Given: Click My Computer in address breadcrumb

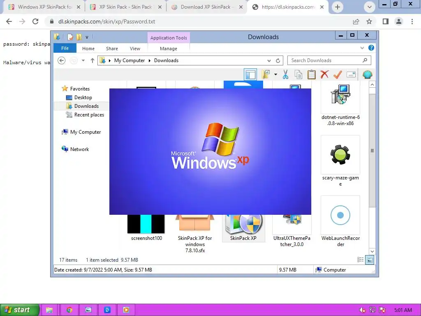Looking at the screenshot, I should (x=130, y=60).
